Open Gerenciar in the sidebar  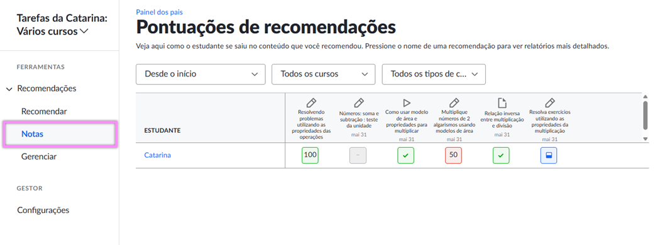pyautogui.click(x=39, y=157)
